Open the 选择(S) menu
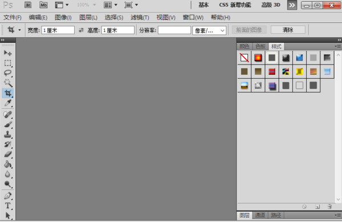The image size is (342, 222). pyautogui.click(x=114, y=18)
